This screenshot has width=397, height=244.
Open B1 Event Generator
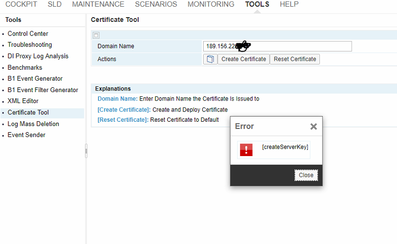tap(35, 79)
